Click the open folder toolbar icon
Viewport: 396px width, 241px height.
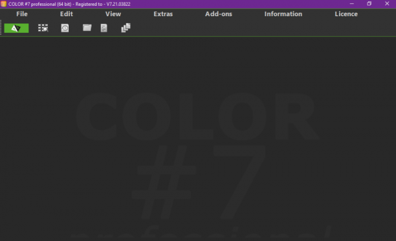click(x=87, y=28)
